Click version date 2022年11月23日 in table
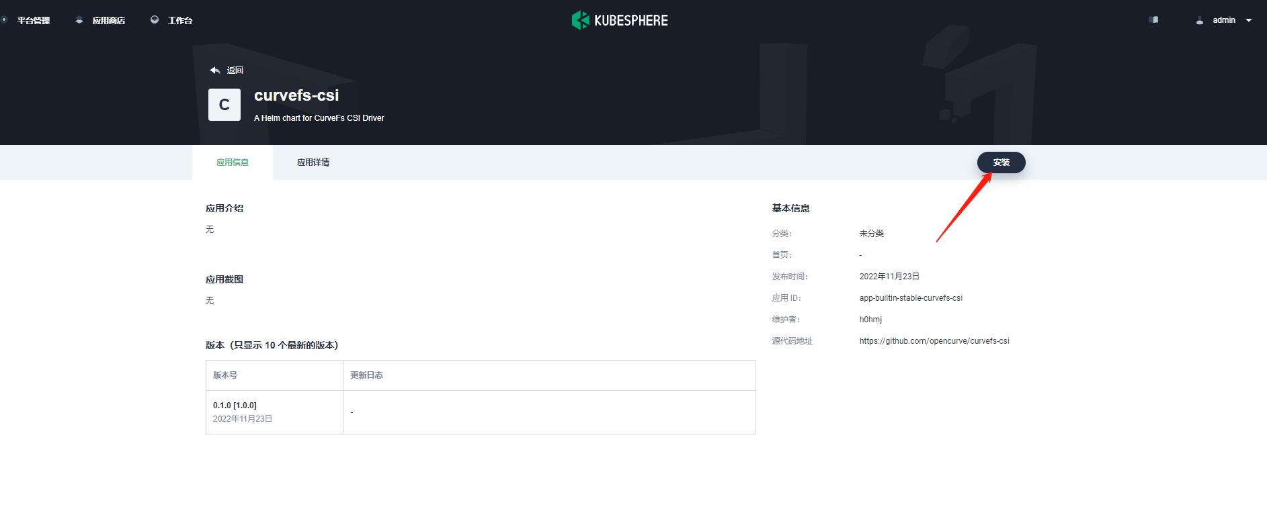Screen dimensions: 1267x517 pos(243,419)
